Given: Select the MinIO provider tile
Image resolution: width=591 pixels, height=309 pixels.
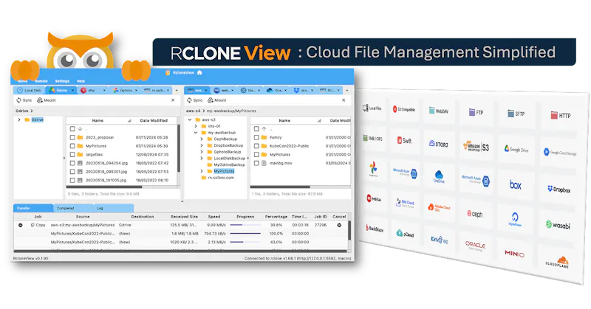Looking at the screenshot, I should [x=514, y=254].
